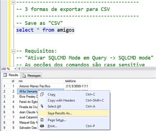Click the Select All cursor icon
Image resolution: width=156 pixels, height=131 pixels.
click(42, 106)
